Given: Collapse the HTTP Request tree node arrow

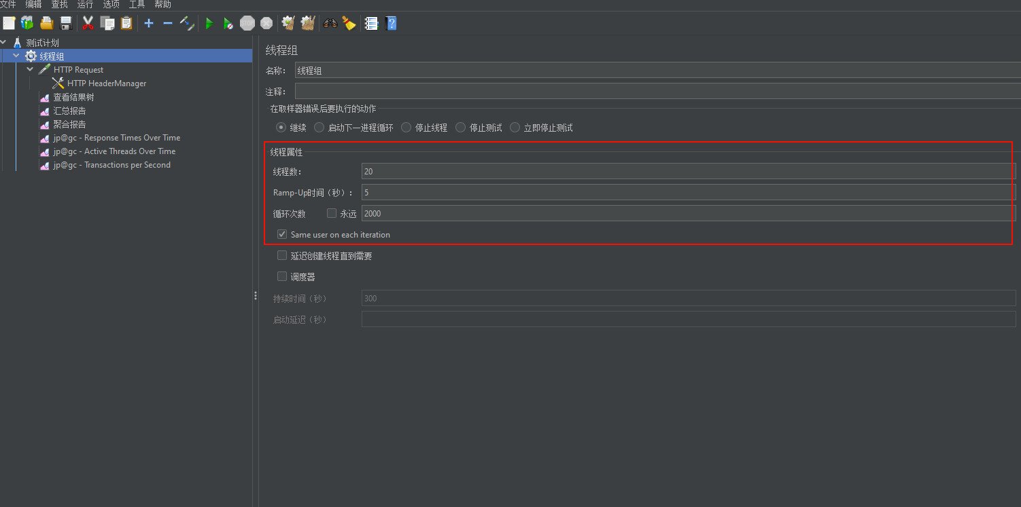Looking at the screenshot, I should 30,69.
